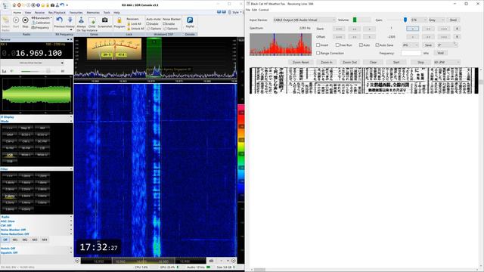Open the 60 LPM dropdown
484x272 pixels.
pos(447,62)
